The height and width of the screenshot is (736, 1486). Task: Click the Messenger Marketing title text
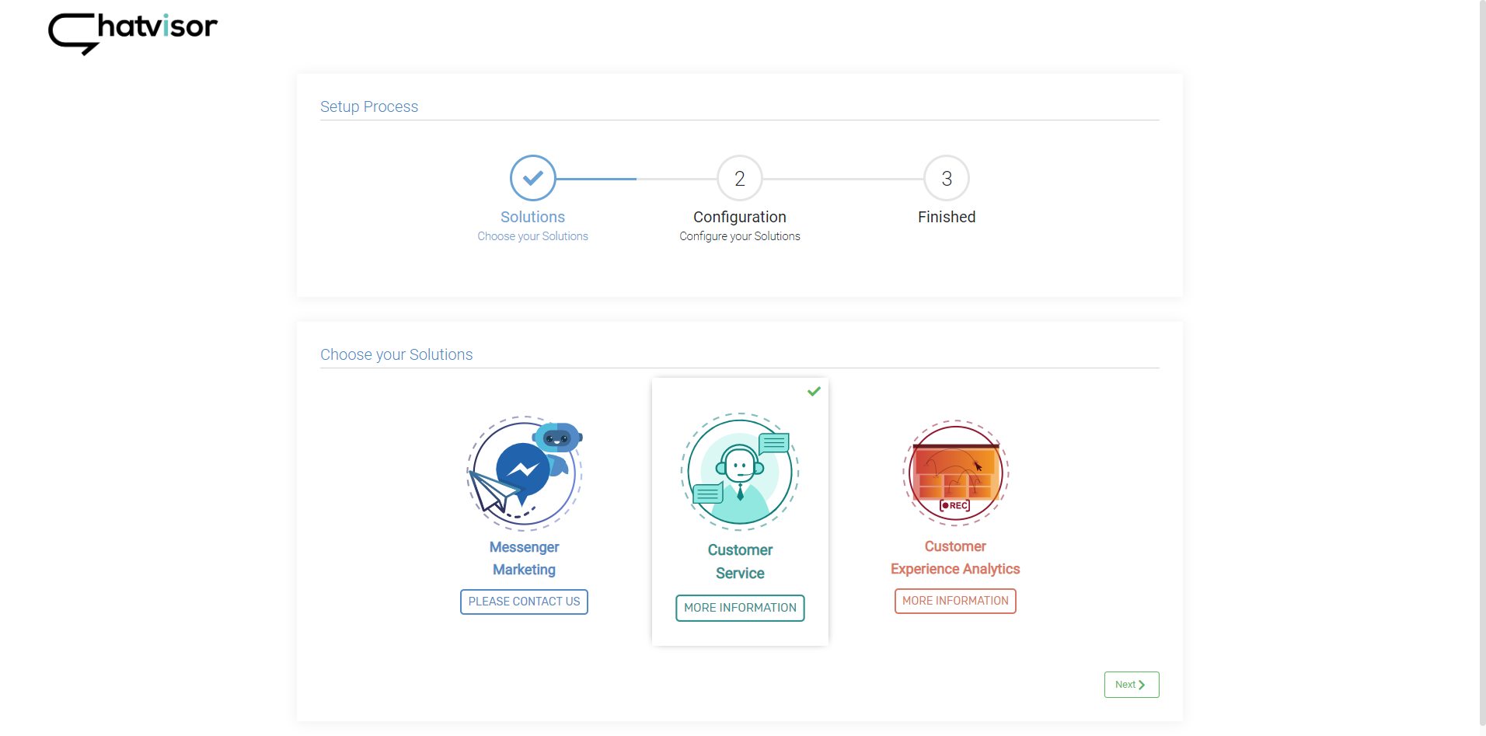click(524, 558)
